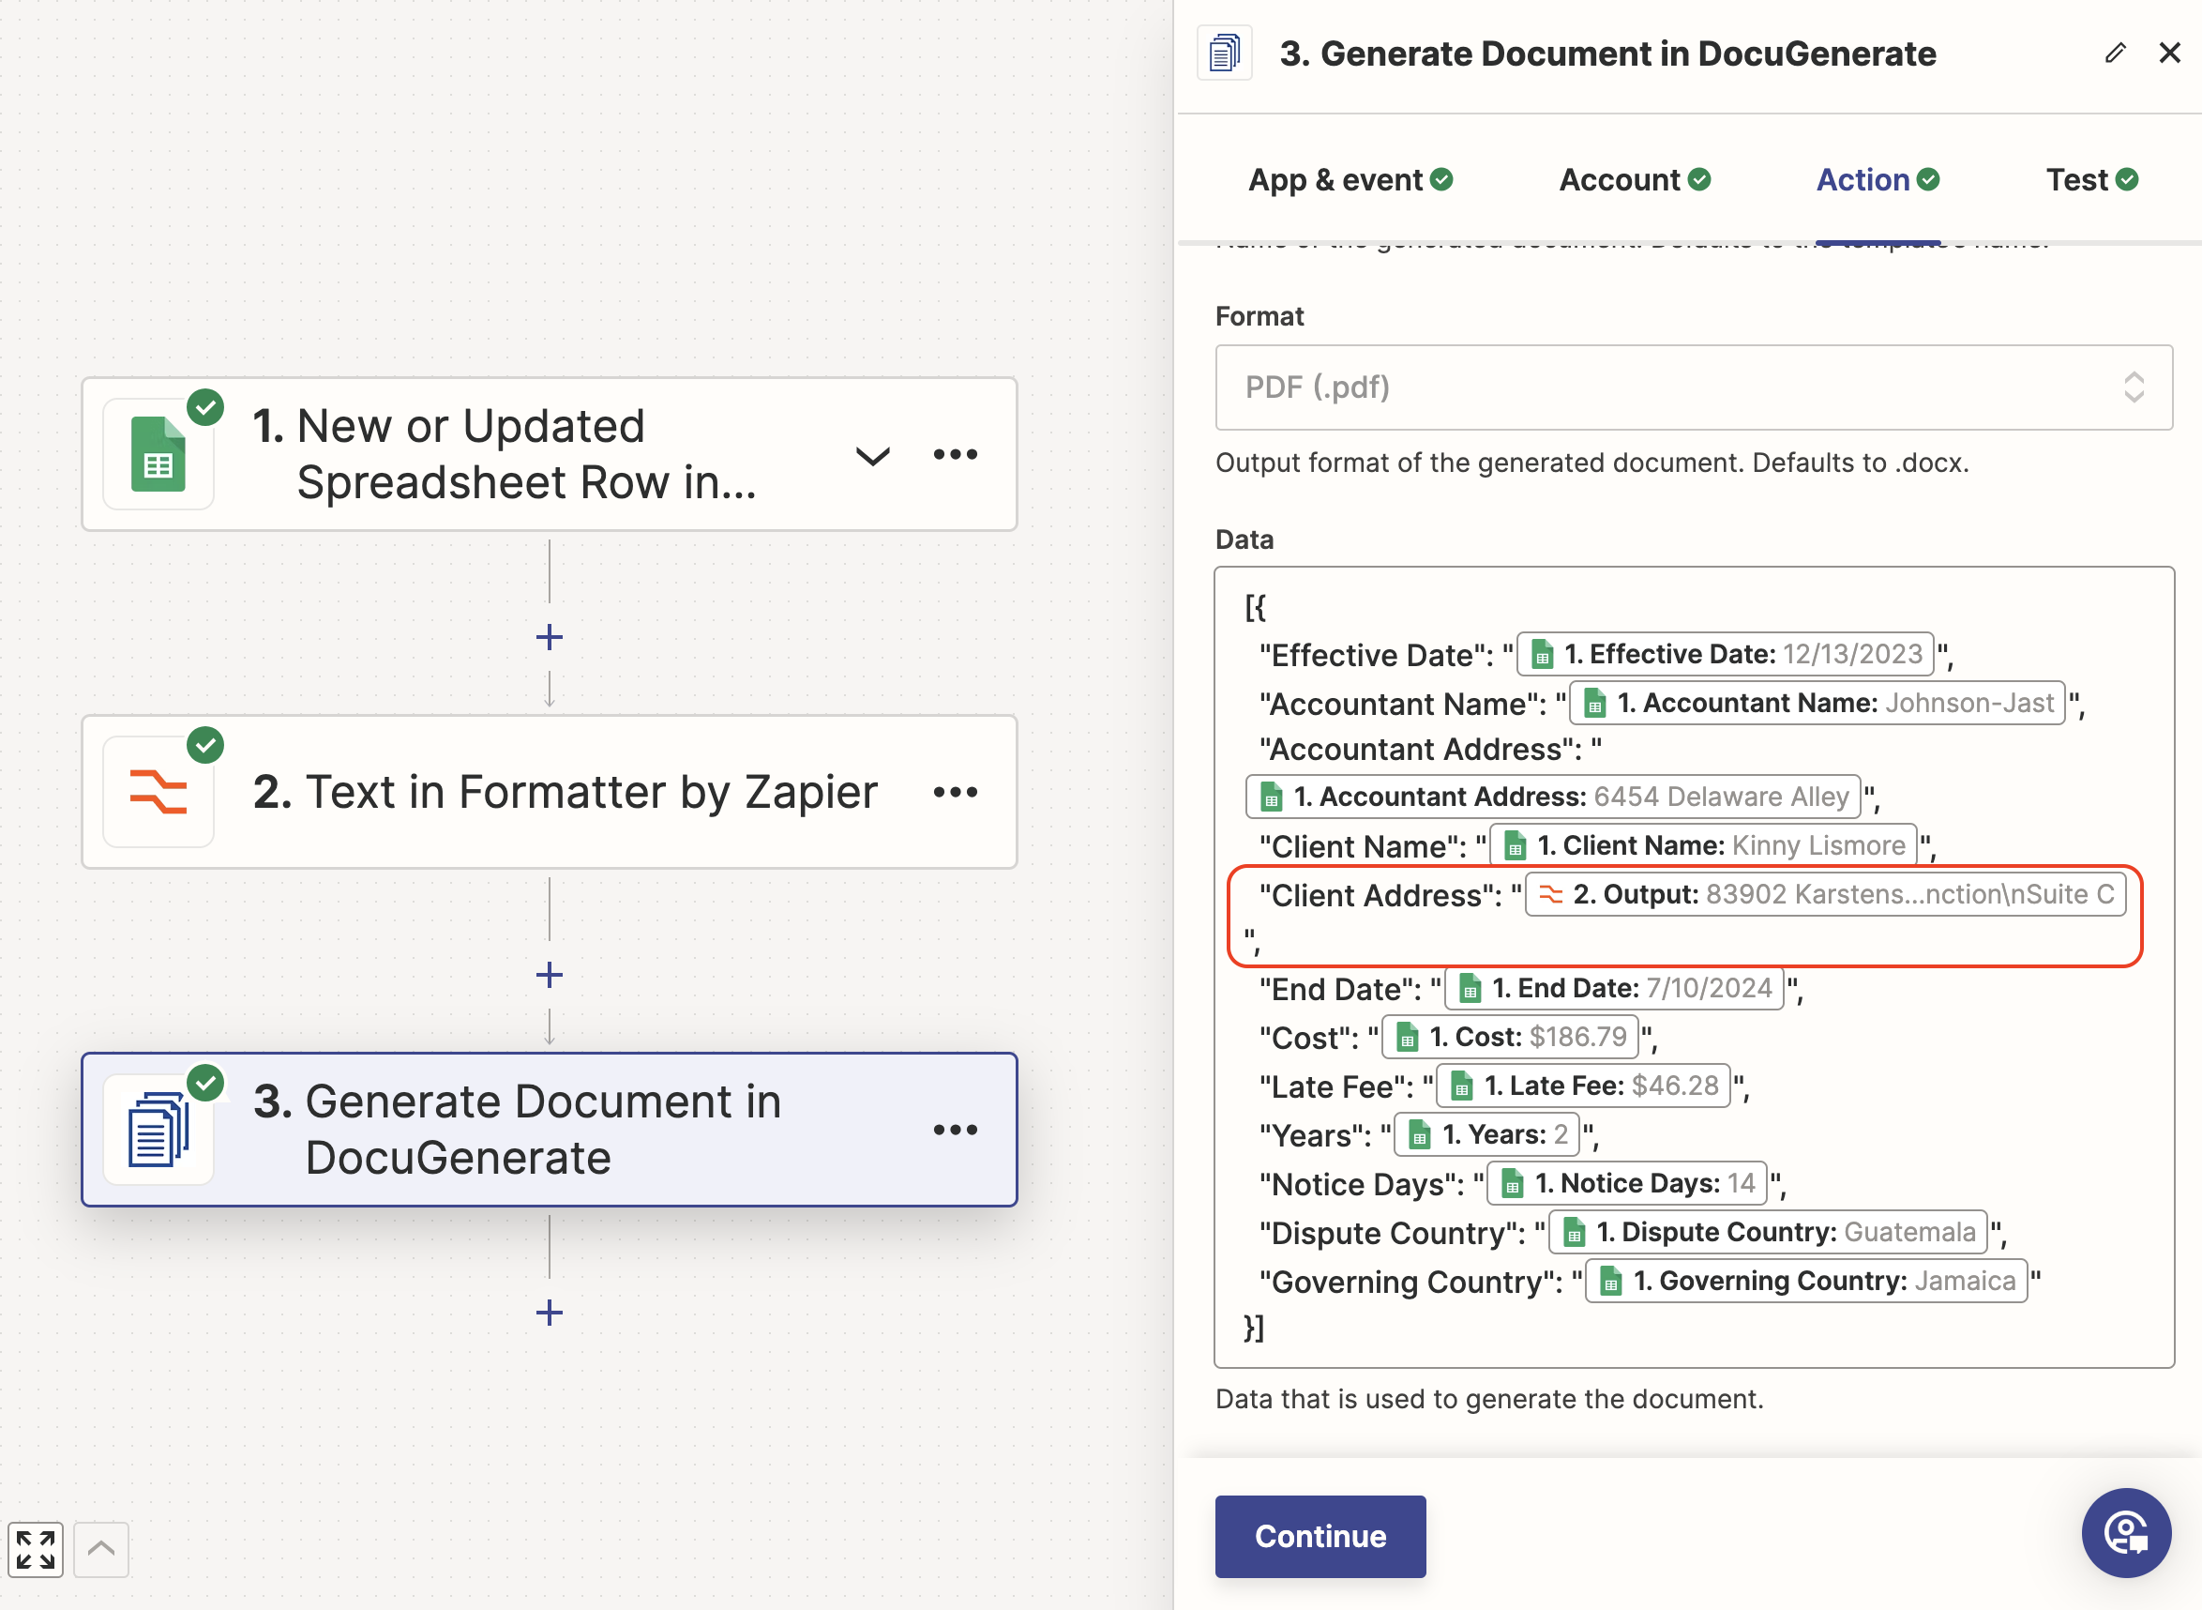The height and width of the screenshot is (1610, 2202).
Task: Click the Governing Country Jamaica pill
Action: [x=1806, y=1281]
